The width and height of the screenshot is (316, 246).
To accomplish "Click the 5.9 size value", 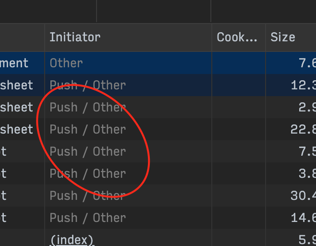I will pyautogui.click(x=307, y=240).
